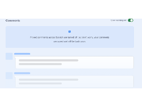142x107 pixels.
Task: Click the short gray line in second comment
Action: point(40,84)
